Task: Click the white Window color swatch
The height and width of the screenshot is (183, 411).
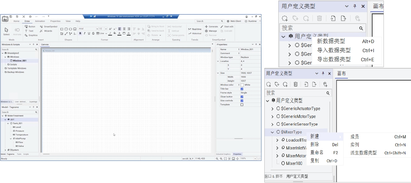Action: tap(242, 85)
